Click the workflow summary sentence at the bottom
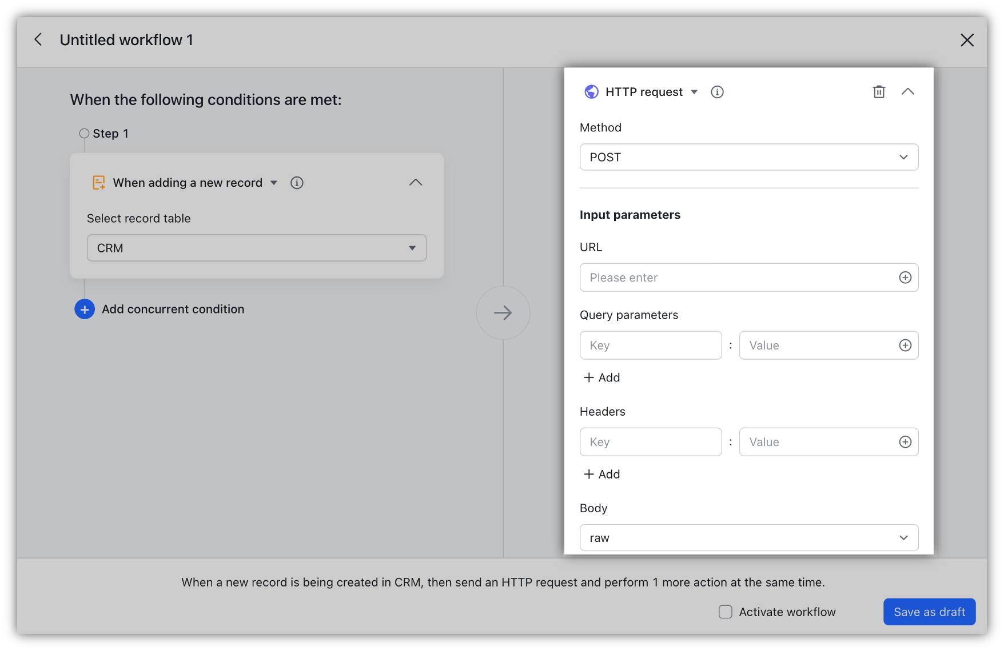Screen dimensions: 1004x651 (503, 582)
